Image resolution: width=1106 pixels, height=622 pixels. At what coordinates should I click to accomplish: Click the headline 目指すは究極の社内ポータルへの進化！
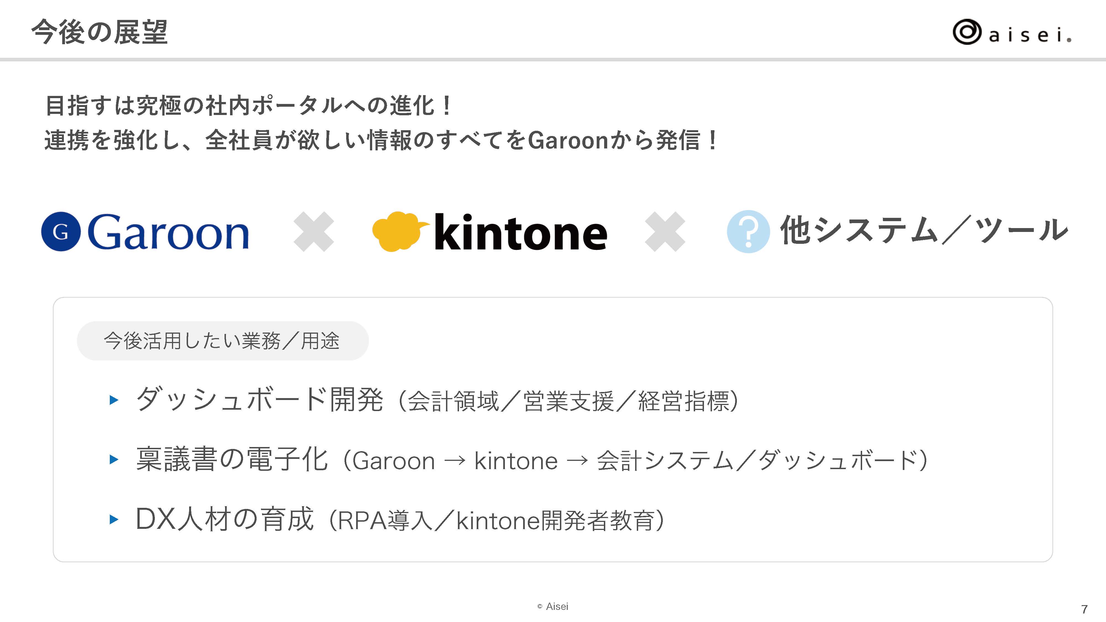(248, 106)
